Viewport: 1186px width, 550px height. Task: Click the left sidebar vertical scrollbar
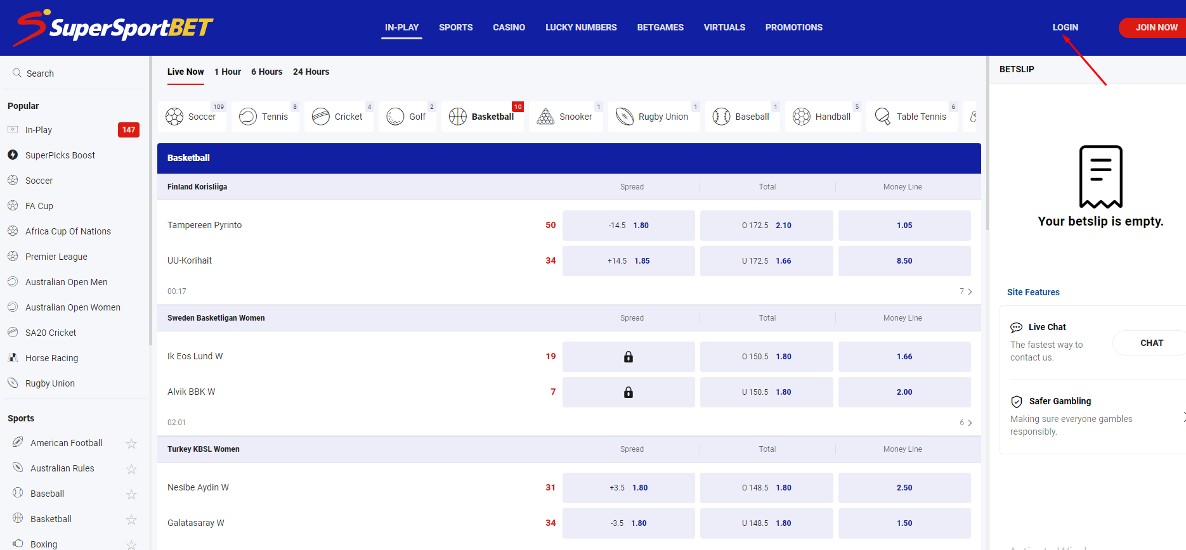click(x=150, y=201)
